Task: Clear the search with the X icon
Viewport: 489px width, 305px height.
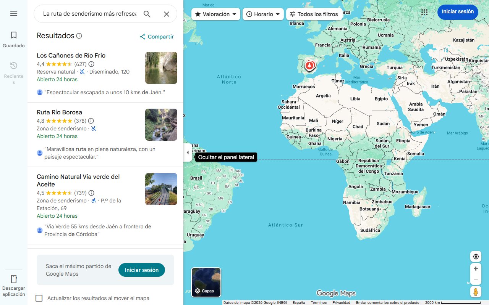Action: 167,14
